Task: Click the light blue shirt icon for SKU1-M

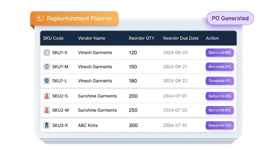Action: [47, 67]
